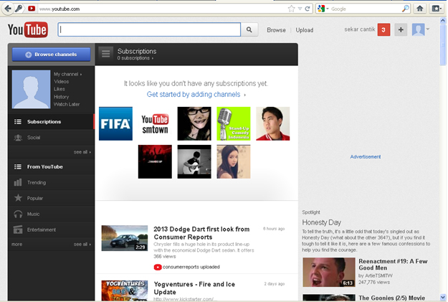Click the key icon in address bar
The width and height of the screenshot is (448, 302).
[19, 9]
